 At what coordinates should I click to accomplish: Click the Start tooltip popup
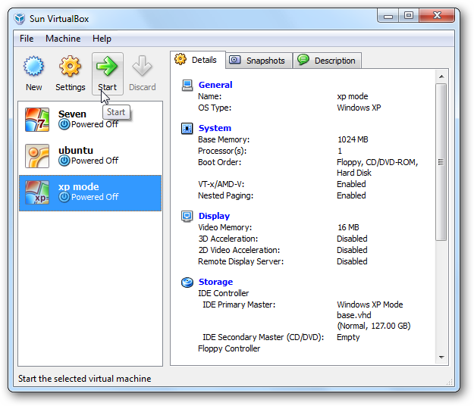coord(116,112)
